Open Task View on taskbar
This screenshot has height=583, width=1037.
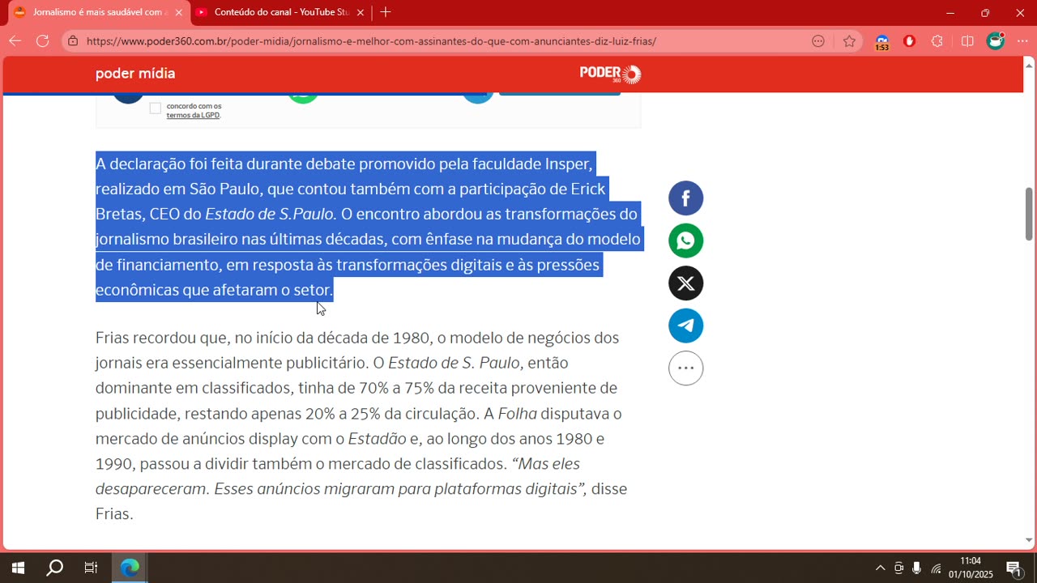pos(91,568)
